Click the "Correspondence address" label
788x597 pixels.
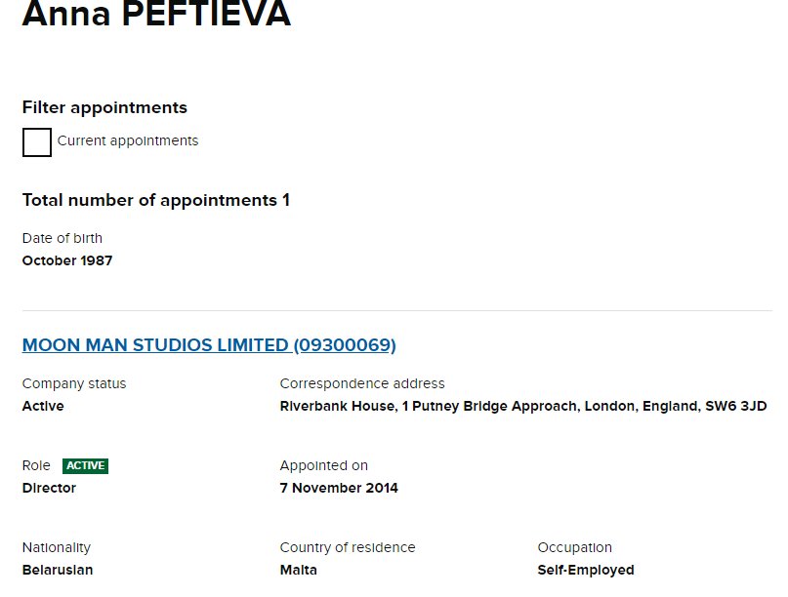tap(362, 383)
